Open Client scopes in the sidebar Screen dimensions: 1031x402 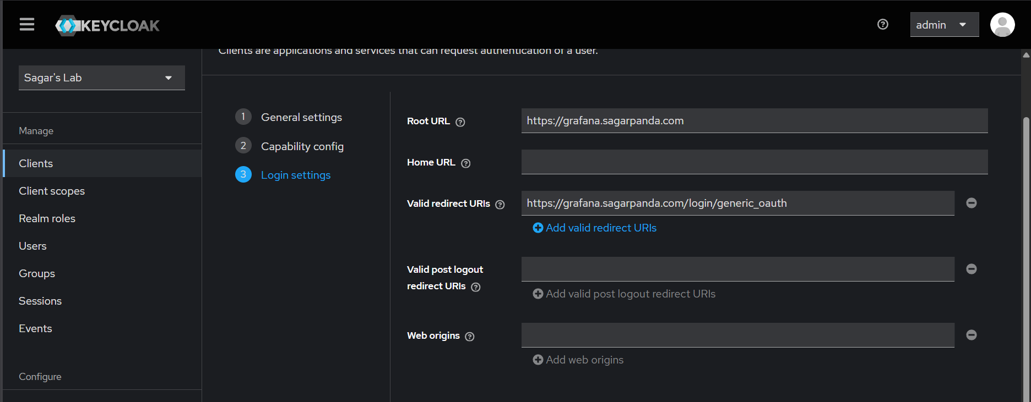pos(102,191)
